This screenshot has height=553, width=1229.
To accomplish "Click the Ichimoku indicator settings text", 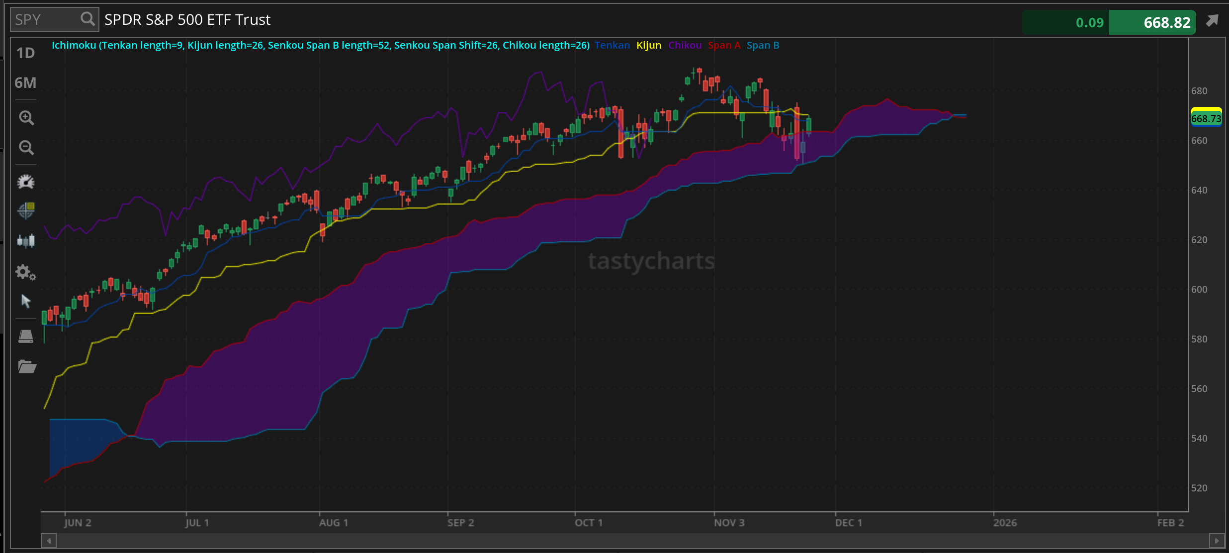I will click(321, 45).
